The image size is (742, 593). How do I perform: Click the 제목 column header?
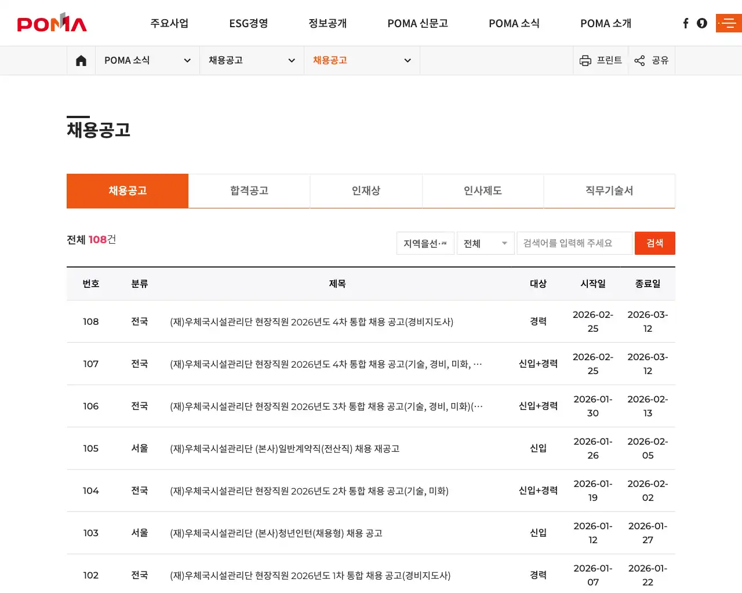337,284
